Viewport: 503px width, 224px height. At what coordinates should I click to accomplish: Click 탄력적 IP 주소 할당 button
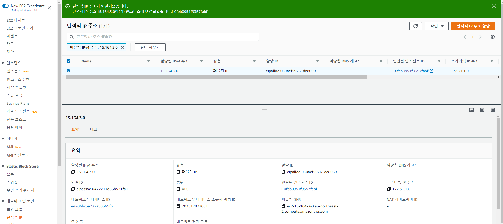point(473,26)
